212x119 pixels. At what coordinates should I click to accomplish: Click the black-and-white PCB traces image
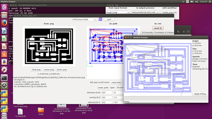click(49, 46)
